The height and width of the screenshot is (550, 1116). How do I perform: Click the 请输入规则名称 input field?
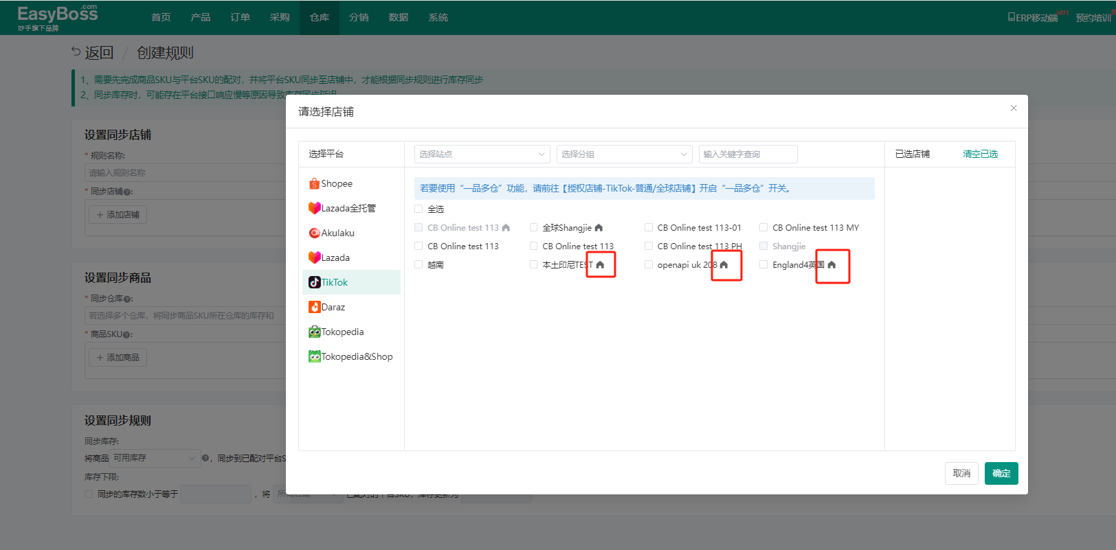pyautogui.click(x=186, y=172)
